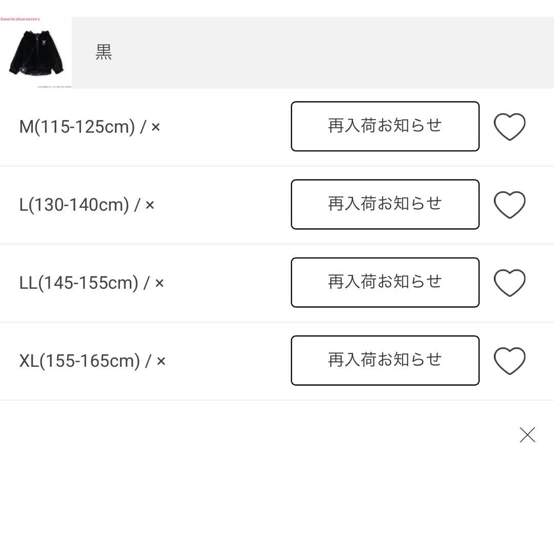Favorite the L(130-140cm) size with heart icon

click(x=509, y=204)
